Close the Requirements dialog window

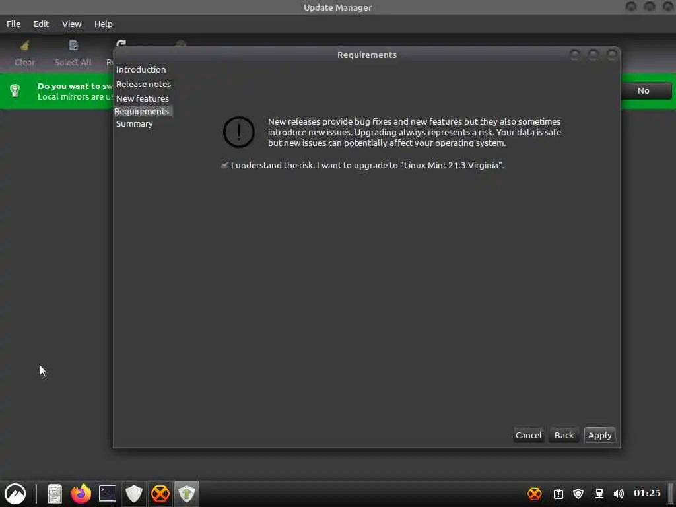click(612, 55)
